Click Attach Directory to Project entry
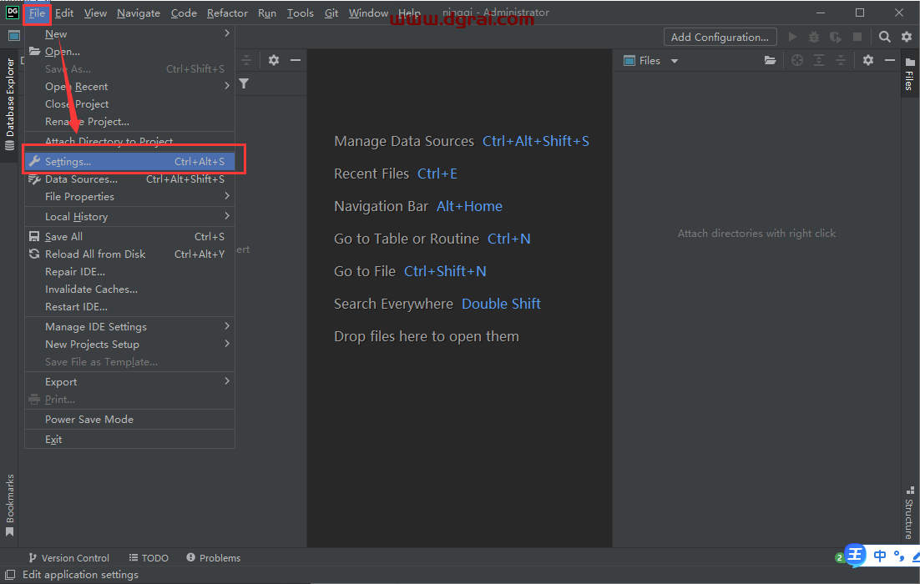 pyautogui.click(x=129, y=141)
